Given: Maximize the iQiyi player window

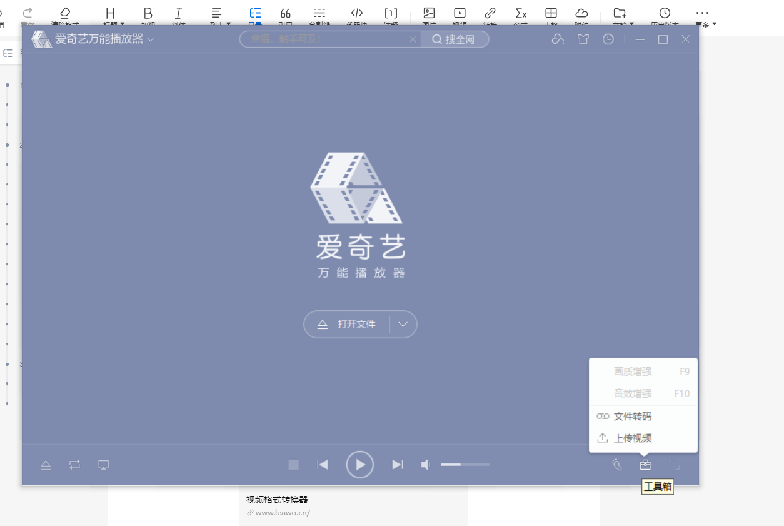Looking at the screenshot, I should click(663, 39).
